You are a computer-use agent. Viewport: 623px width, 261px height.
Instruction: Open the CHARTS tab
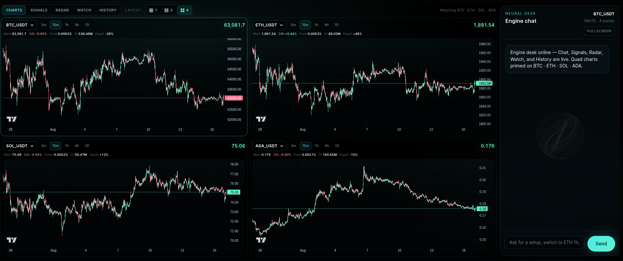click(14, 10)
